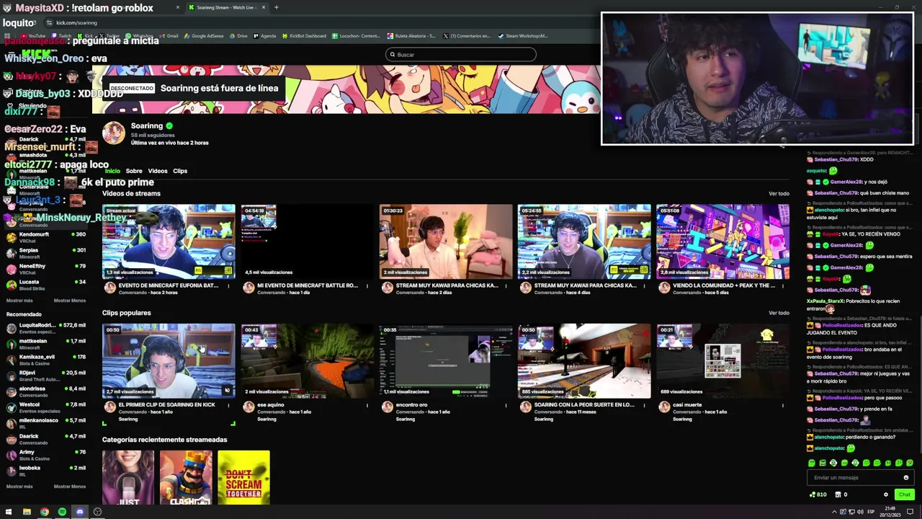The height and width of the screenshot is (519, 922).
Task: Click 'Mostrar más' under Recomendado list
Action: [19, 487]
